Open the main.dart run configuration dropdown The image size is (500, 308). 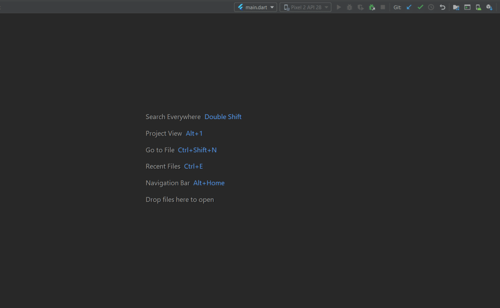click(x=255, y=7)
